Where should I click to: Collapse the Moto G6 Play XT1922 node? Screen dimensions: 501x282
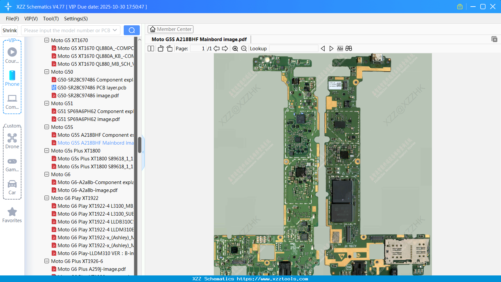[46, 198]
